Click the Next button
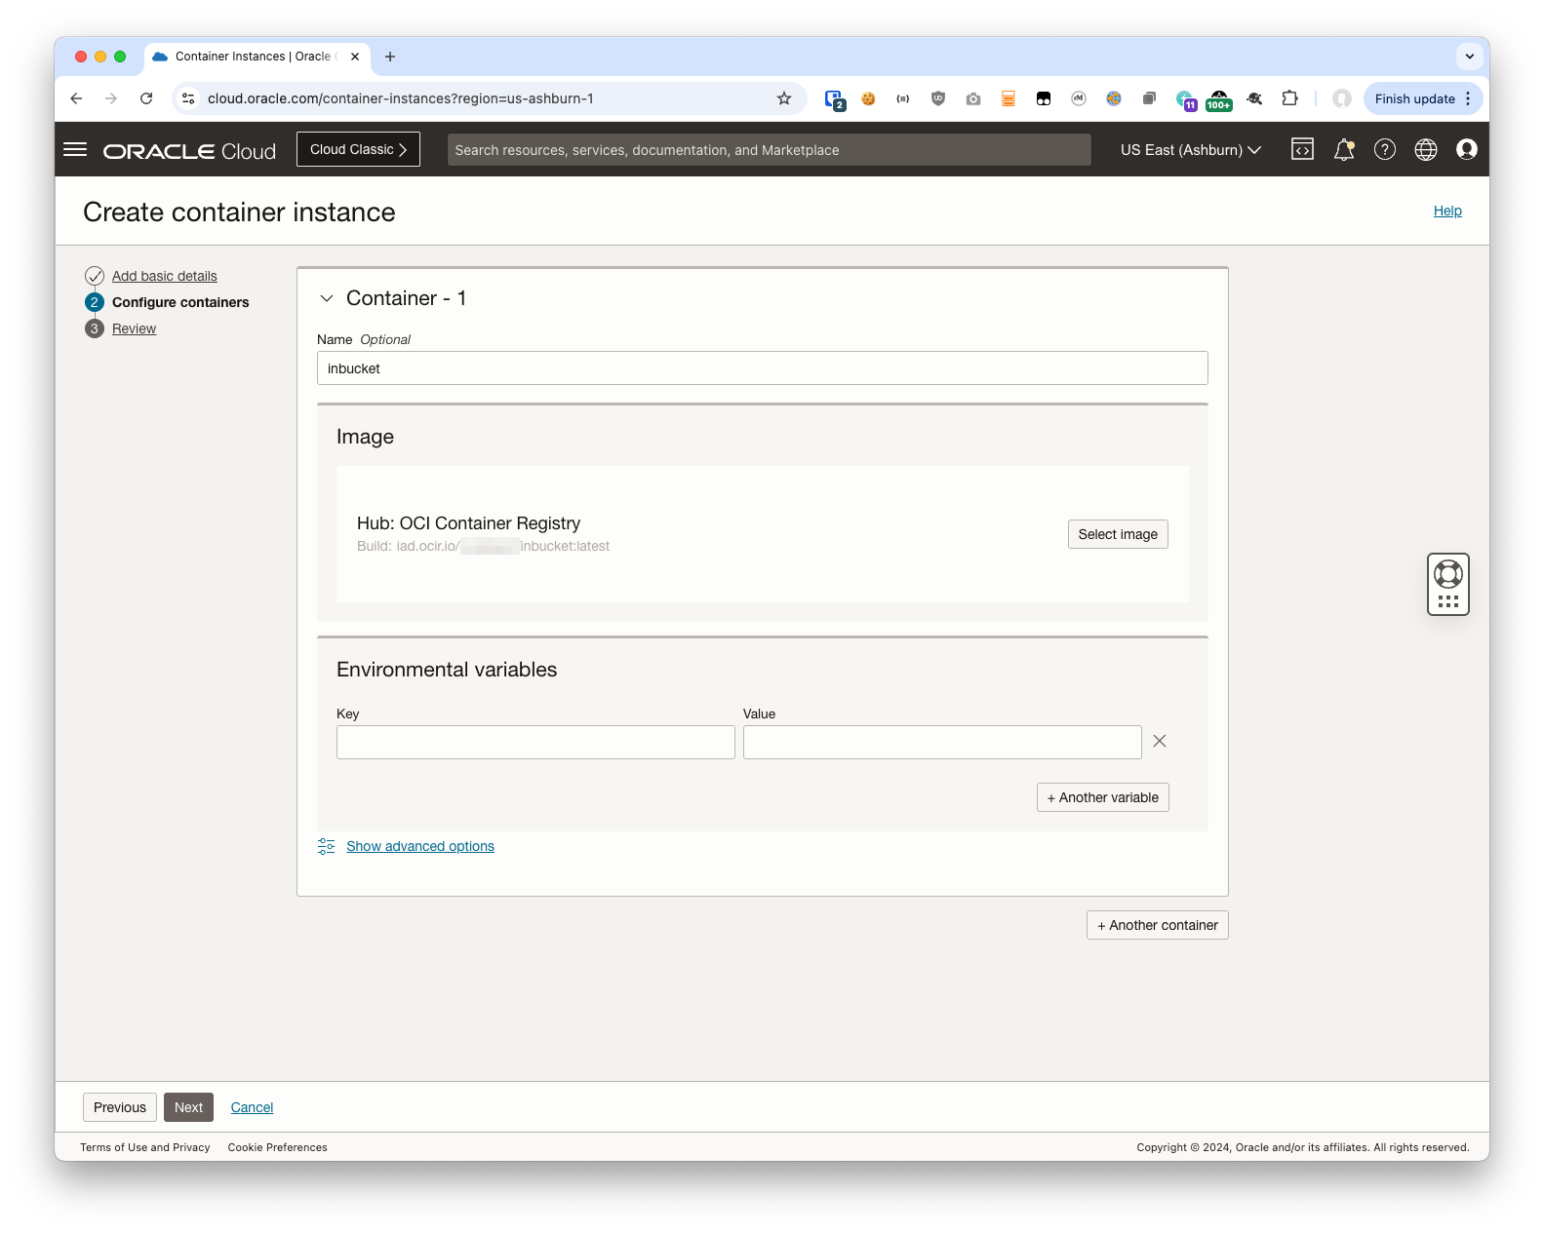Image resolution: width=1544 pixels, height=1233 pixels. pyautogui.click(x=188, y=1107)
